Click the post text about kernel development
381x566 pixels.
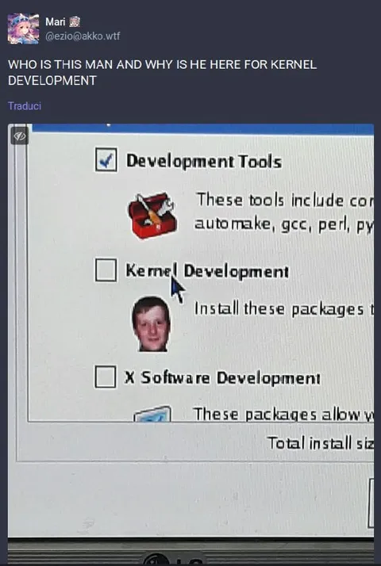(162, 72)
